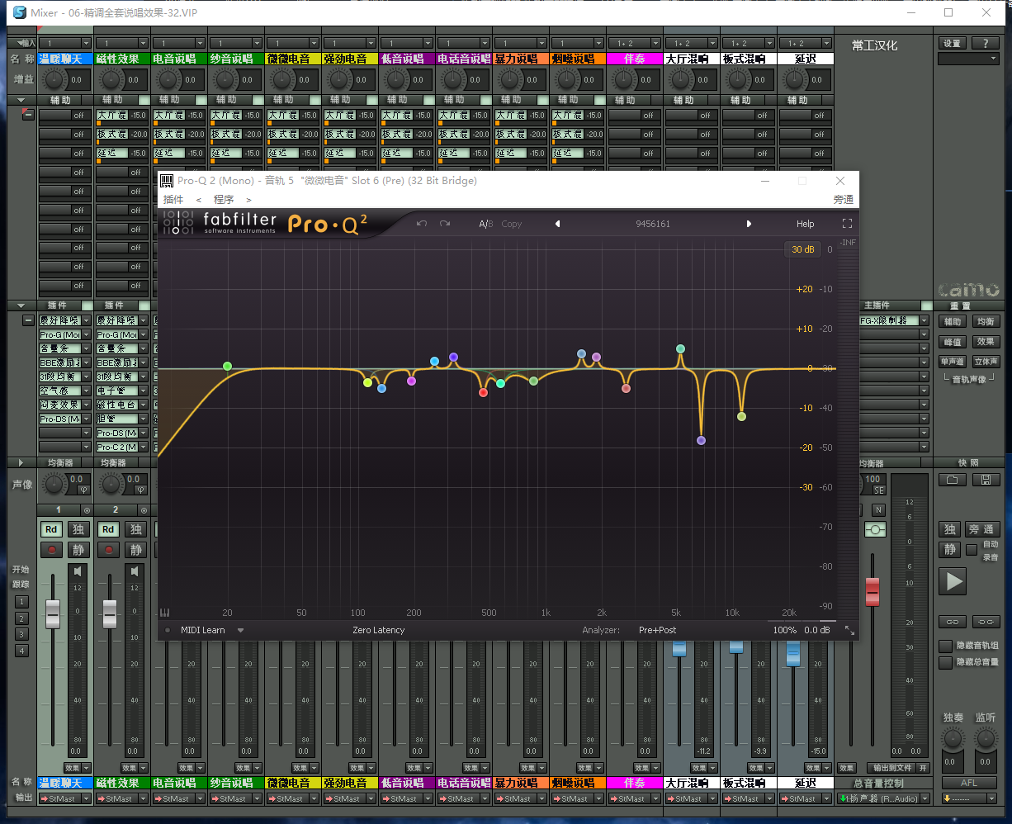Click the Zero Latency processing mode
This screenshot has height=824, width=1012.
[378, 630]
